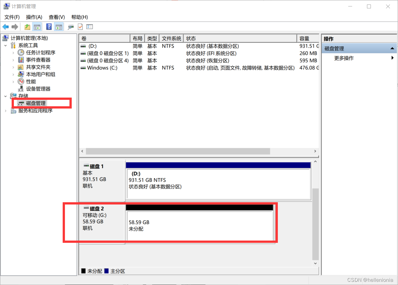This screenshot has width=398, height=285.
Task: Maximize the 计算机管理 window
Action: pyautogui.click(x=369, y=6)
